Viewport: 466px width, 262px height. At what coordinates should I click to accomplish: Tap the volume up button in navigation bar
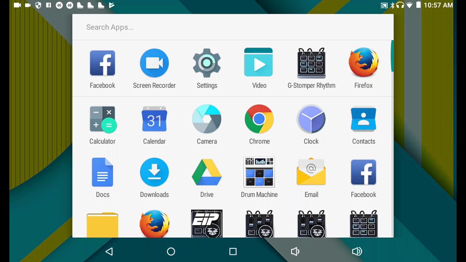(357, 251)
